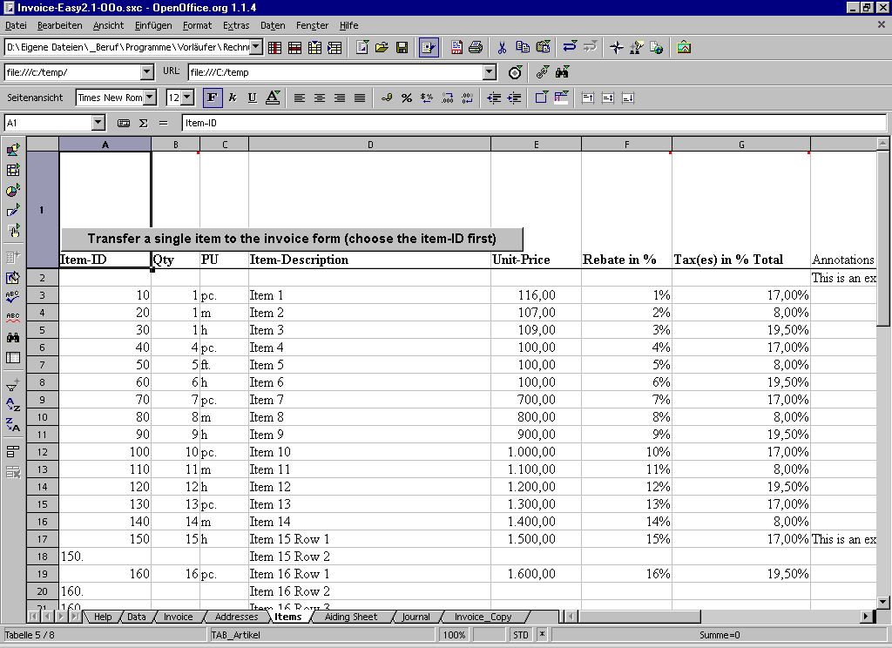Open the Times New Roman font dropdown
This screenshot has height=648, width=892.
click(150, 98)
